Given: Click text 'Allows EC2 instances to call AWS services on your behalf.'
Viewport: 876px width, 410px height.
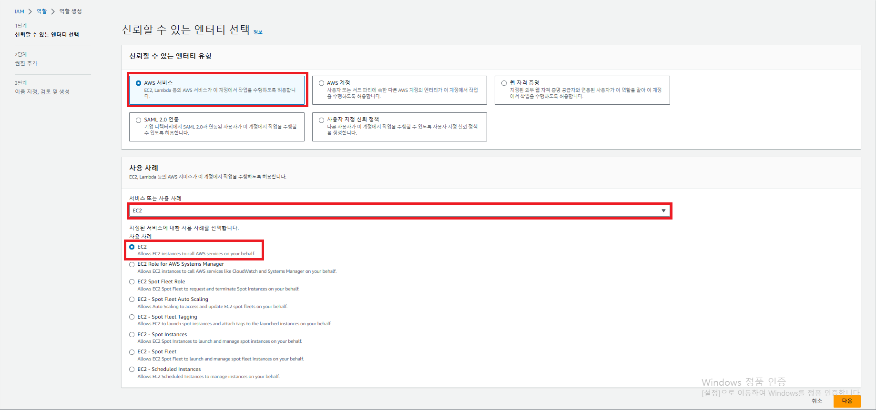Looking at the screenshot, I should point(196,254).
